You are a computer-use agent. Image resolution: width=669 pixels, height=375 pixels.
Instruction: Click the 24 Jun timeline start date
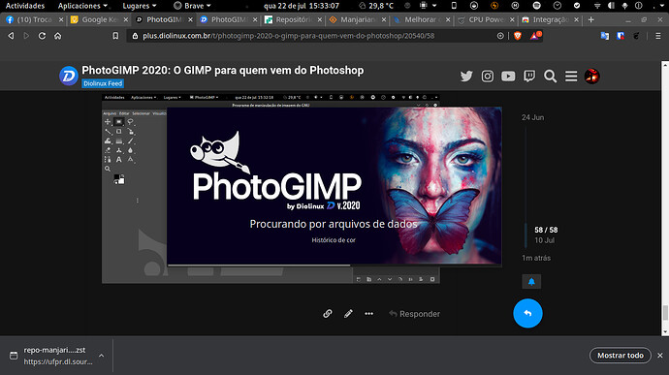click(532, 117)
